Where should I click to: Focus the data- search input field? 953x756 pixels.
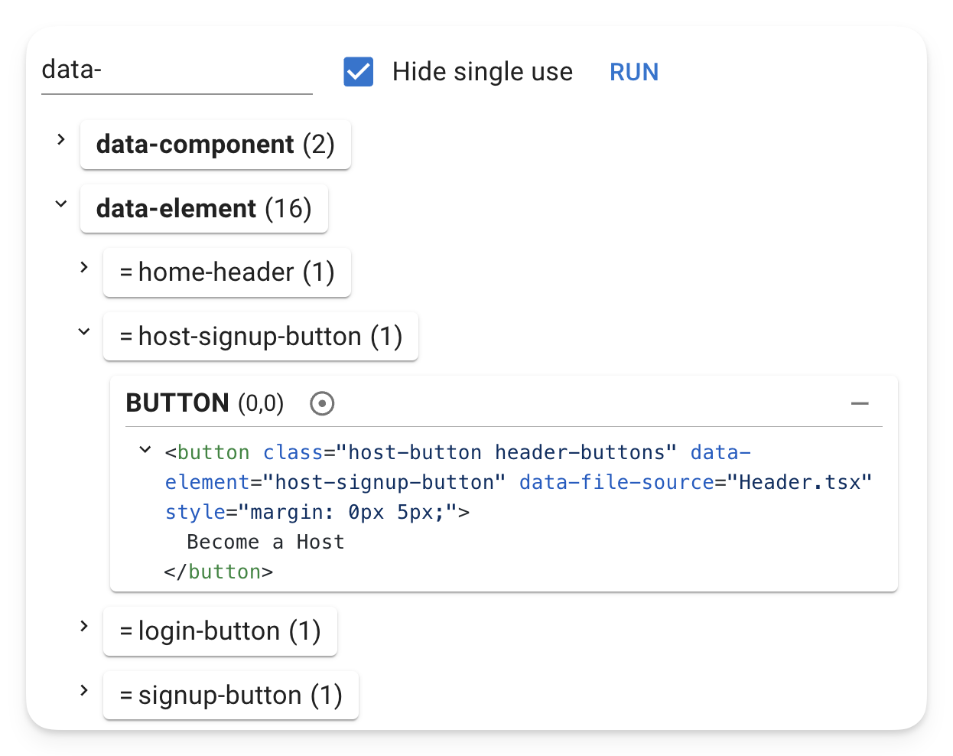coord(177,70)
